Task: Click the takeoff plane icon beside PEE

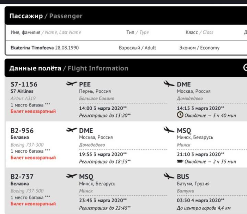Action: [x=71, y=84]
